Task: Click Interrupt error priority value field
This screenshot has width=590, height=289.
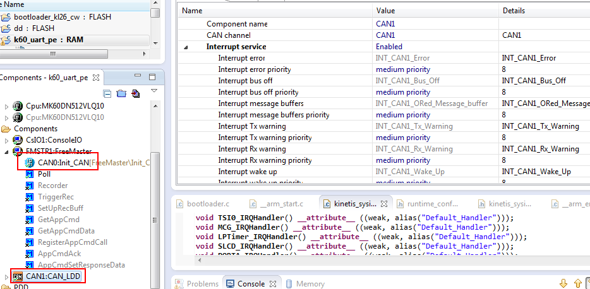Action: (x=402, y=69)
